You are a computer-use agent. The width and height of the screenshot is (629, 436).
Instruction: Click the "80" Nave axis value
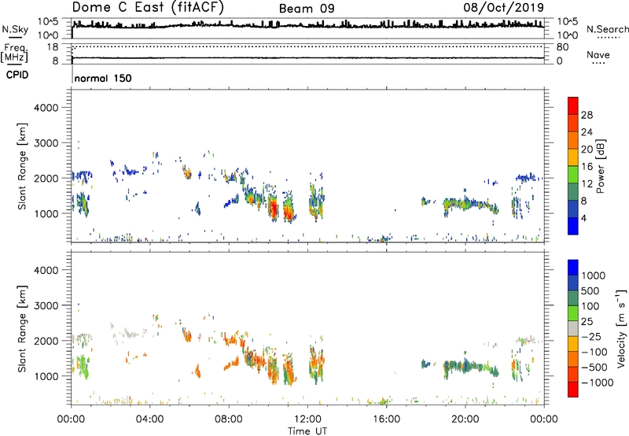point(562,47)
